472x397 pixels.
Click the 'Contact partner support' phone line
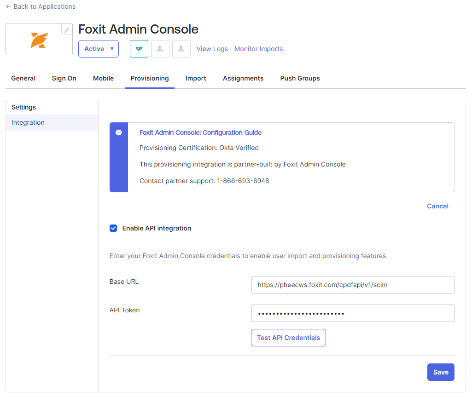click(204, 181)
